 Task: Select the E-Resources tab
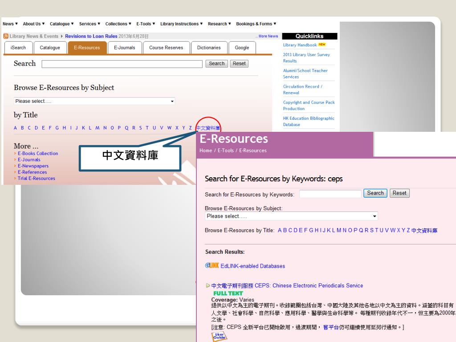pos(87,48)
